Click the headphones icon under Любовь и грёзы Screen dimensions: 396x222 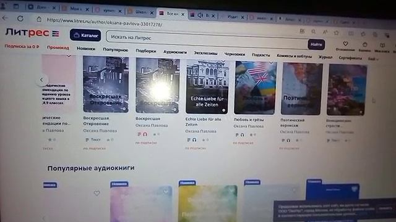242,135
